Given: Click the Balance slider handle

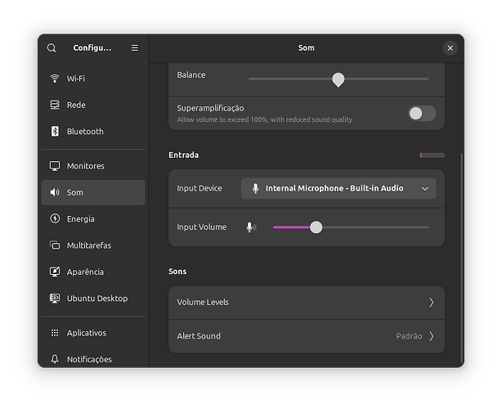Looking at the screenshot, I should coord(338,79).
